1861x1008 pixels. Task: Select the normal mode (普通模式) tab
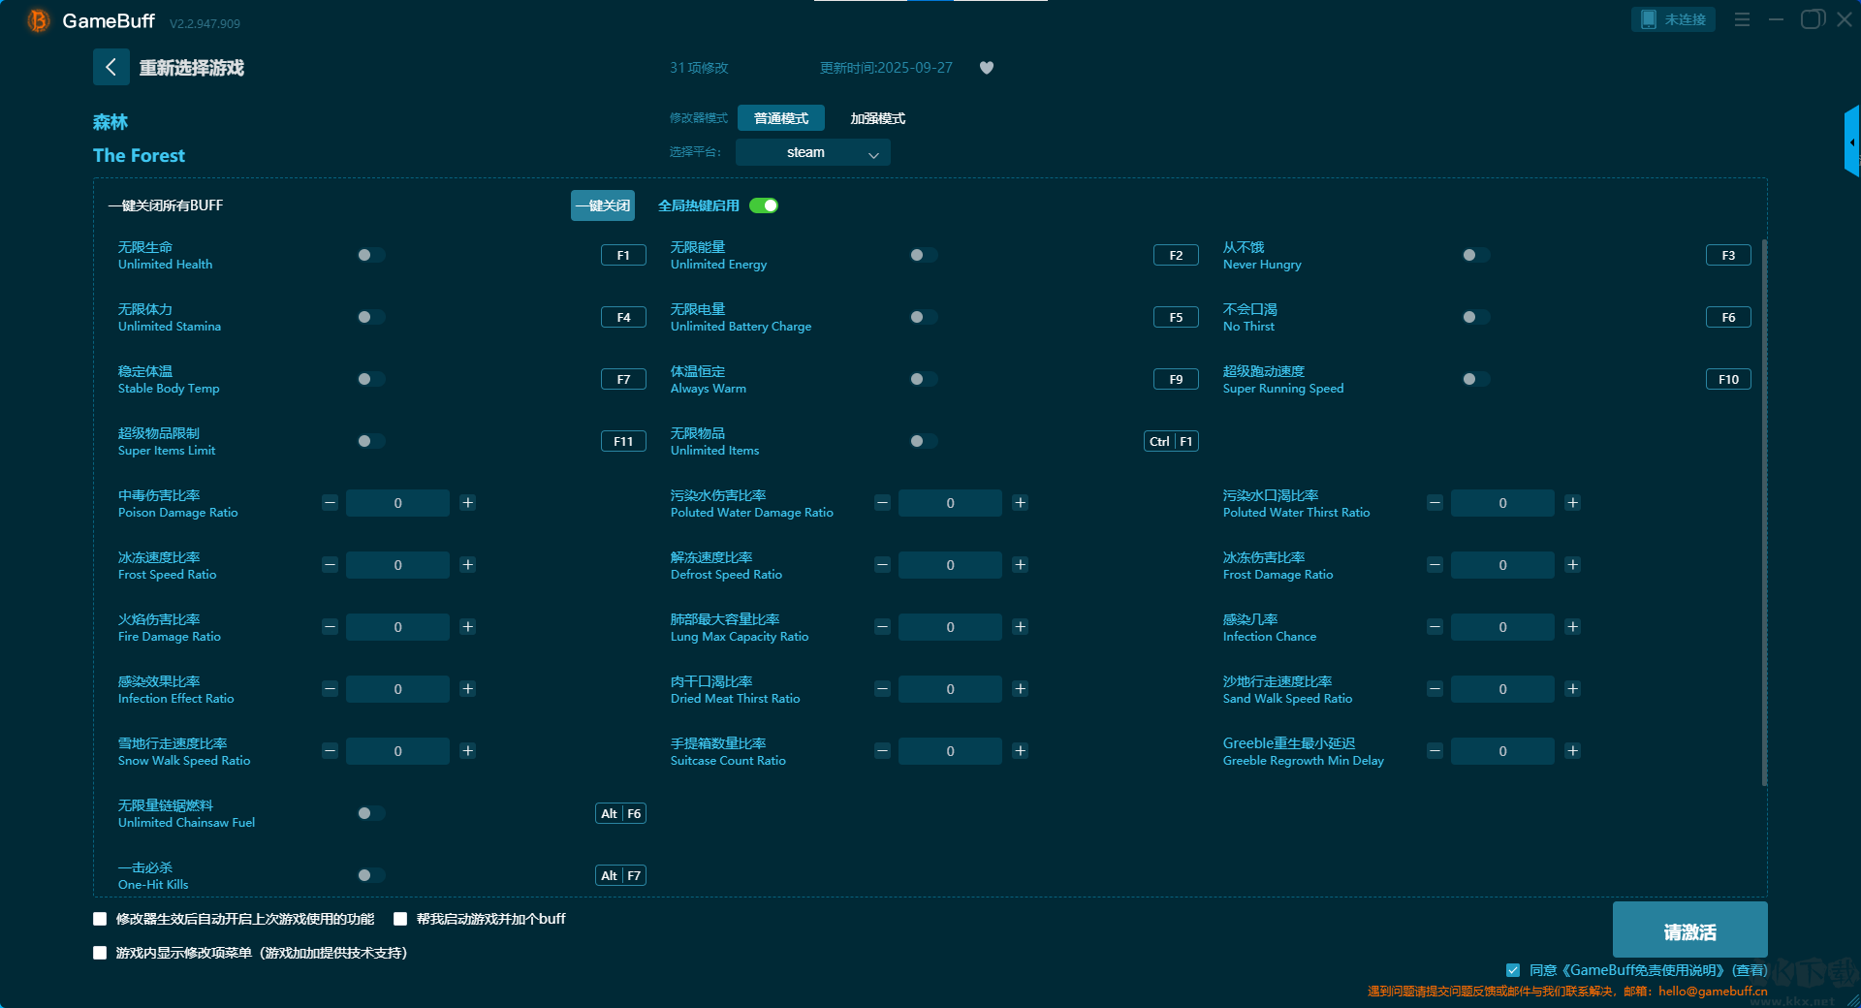coord(781,118)
